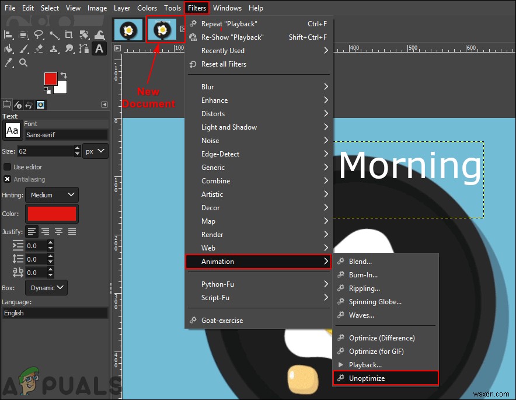The width and height of the screenshot is (516, 400).
Task: Choose the Bucket Fill tool
Action: click(x=9, y=49)
